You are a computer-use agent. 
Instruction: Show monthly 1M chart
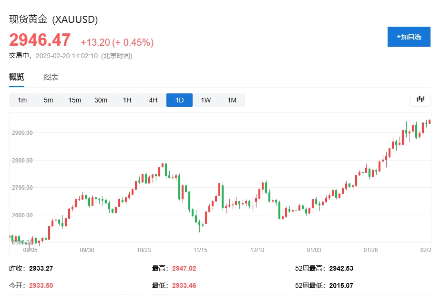click(232, 100)
